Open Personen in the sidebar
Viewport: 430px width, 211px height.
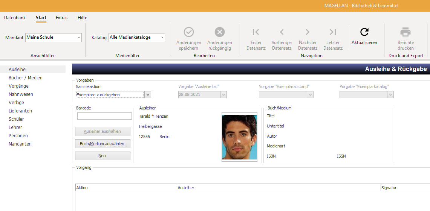[18, 136]
